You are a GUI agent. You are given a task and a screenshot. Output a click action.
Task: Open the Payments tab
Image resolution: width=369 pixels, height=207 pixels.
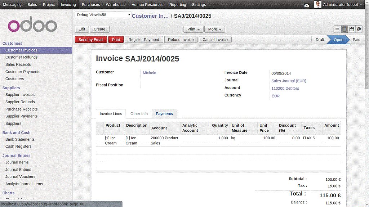pos(164,114)
